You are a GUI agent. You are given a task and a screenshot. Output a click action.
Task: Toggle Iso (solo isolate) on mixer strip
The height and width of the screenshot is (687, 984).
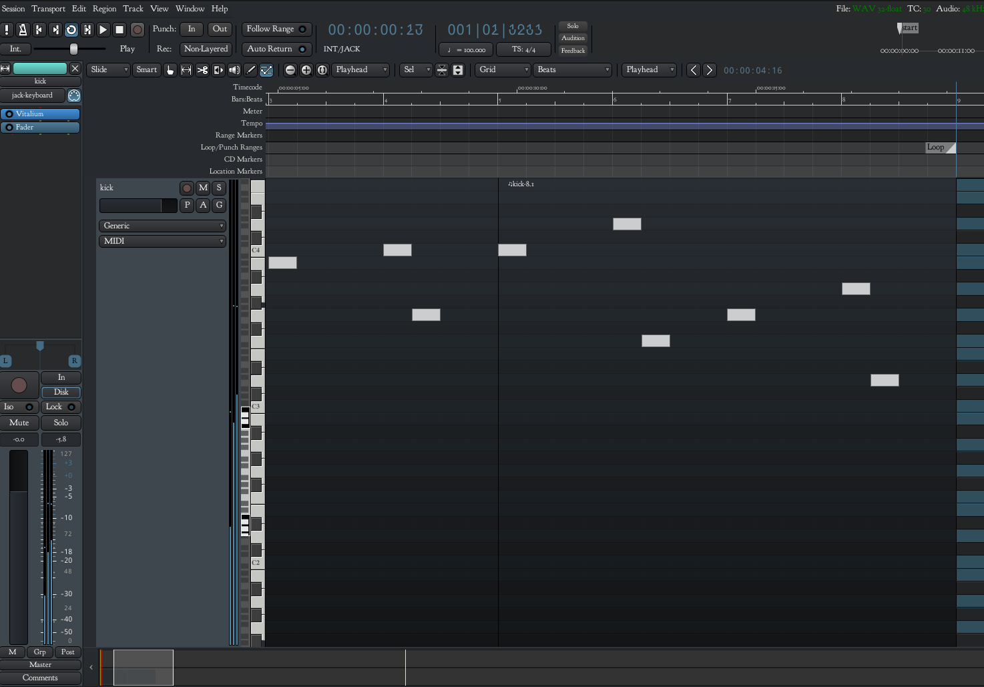(x=19, y=407)
